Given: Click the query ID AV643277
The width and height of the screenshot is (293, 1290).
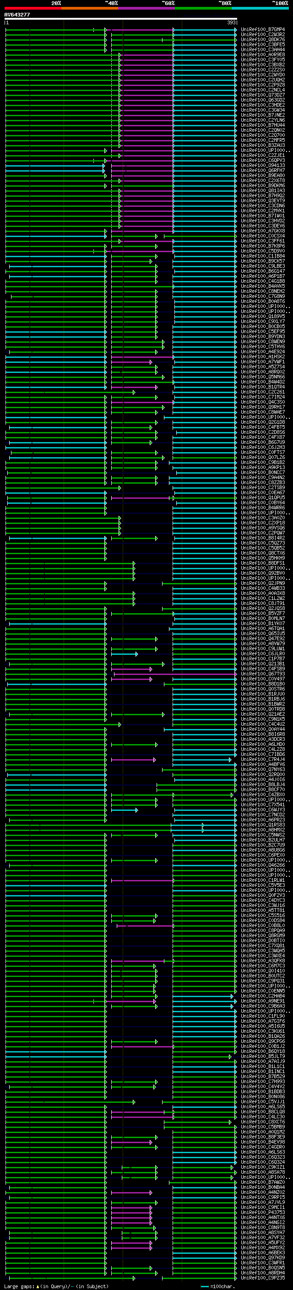Looking at the screenshot, I should point(17,15).
